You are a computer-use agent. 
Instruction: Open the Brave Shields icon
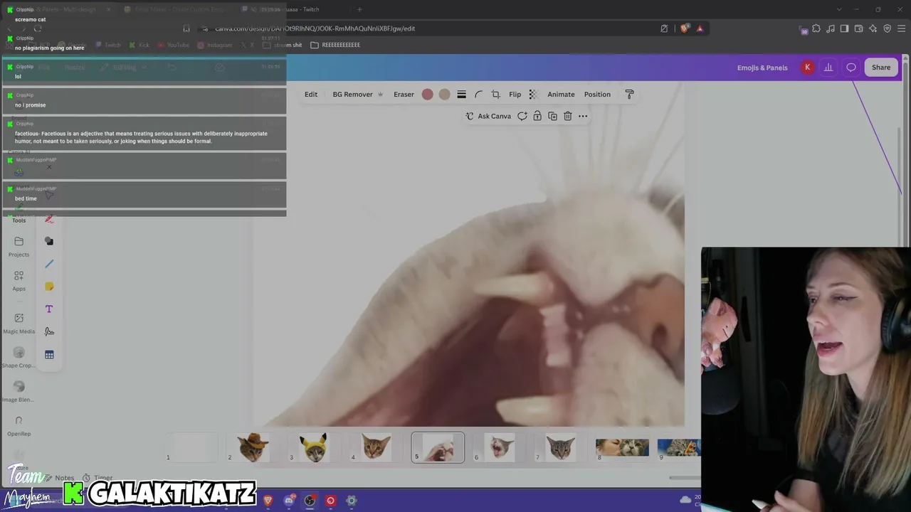pyautogui.click(x=684, y=28)
